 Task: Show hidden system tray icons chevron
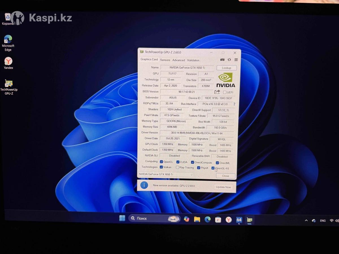[306, 220]
